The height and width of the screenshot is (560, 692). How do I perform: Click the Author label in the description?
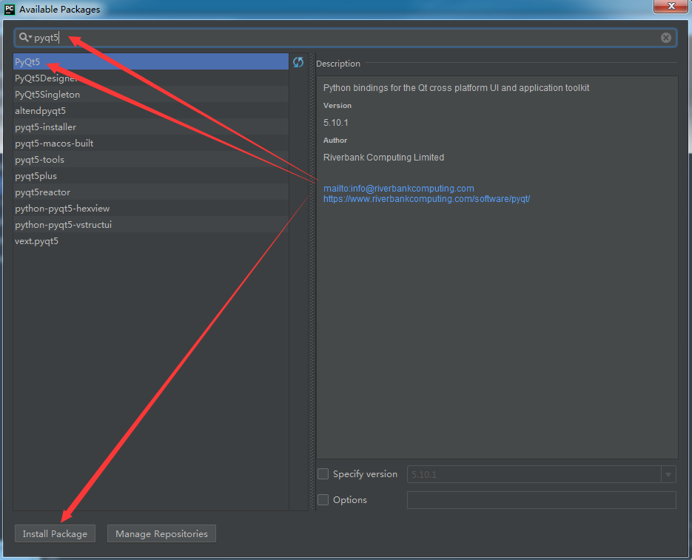click(x=335, y=141)
